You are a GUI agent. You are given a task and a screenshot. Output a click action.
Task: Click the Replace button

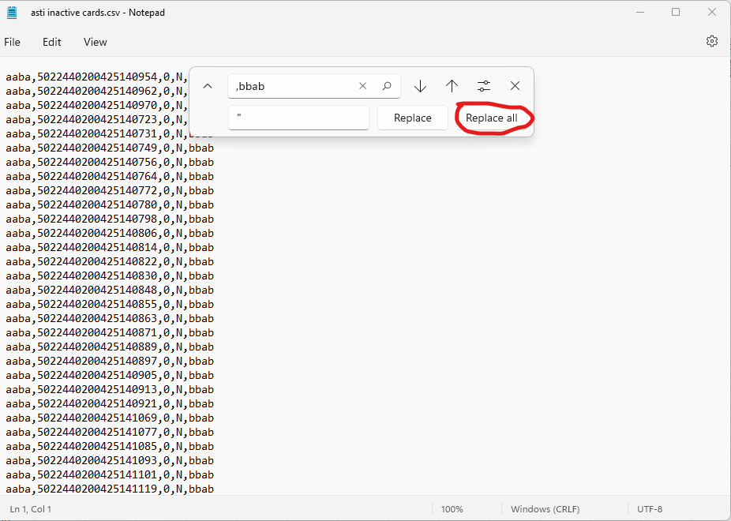(412, 117)
